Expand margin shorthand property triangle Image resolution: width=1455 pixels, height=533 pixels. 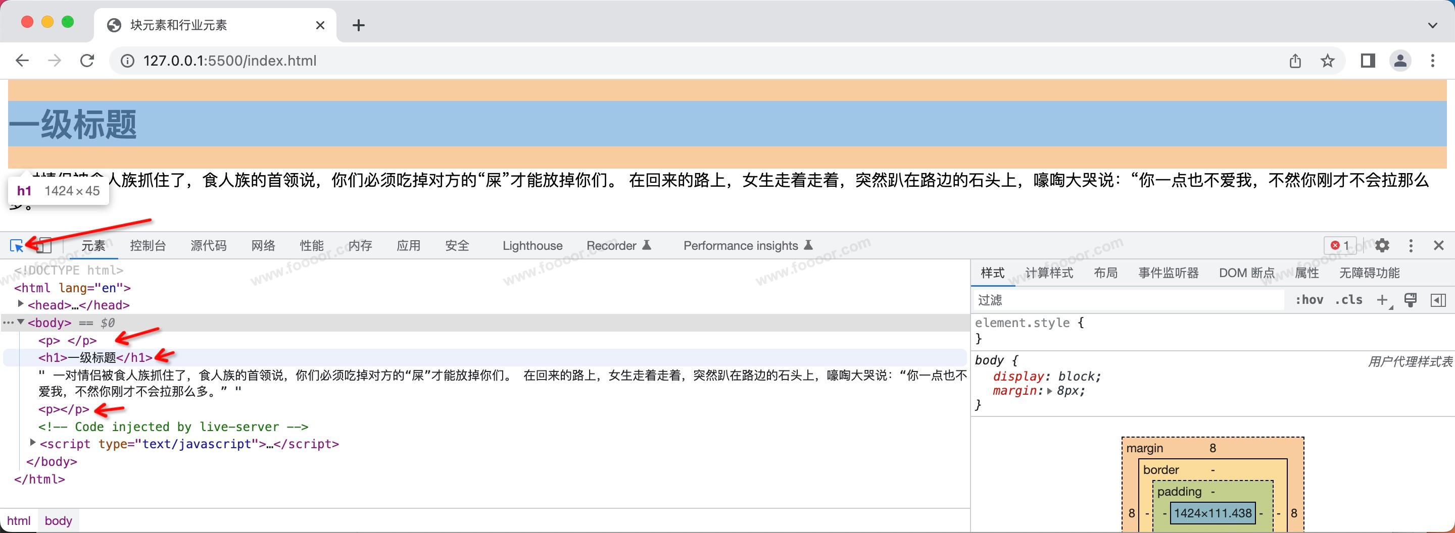1049,392
